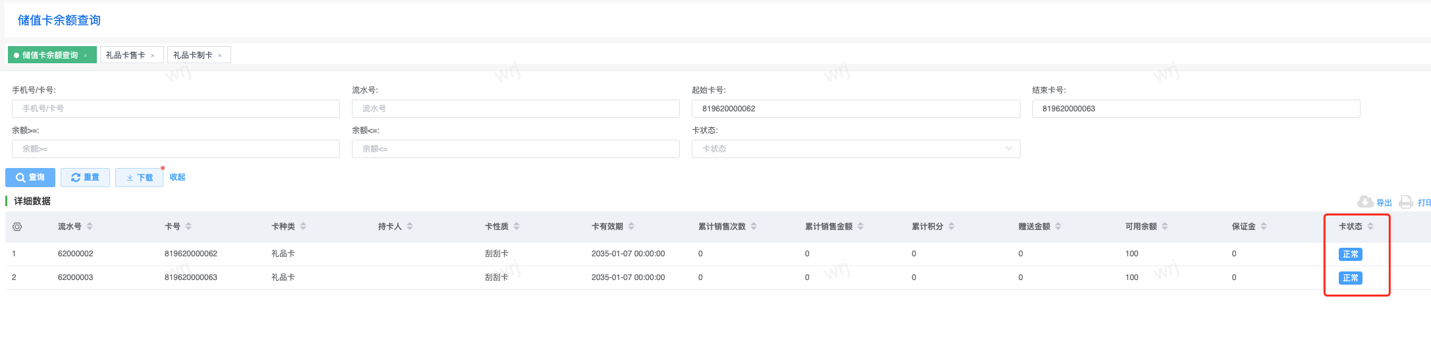Screen dimensions: 1431x340
Task: Close the 礼品卡制卡 tab
Action: 220,55
